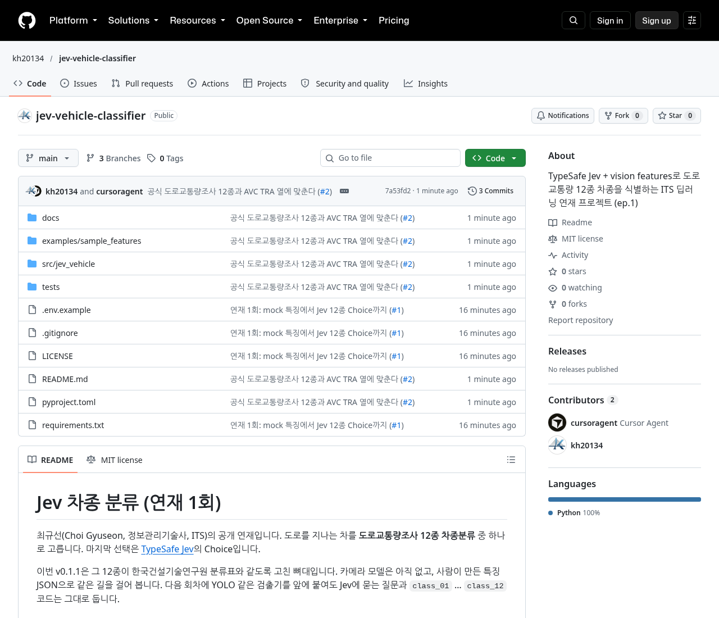Click the Sign in button
719x618 pixels.
[610, 20]
